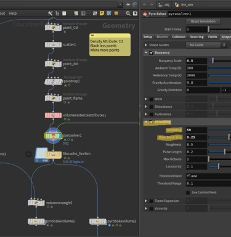The image size is (231, 237).
Task: Expand the Viscosity section arrow
Action: point(146,209)
